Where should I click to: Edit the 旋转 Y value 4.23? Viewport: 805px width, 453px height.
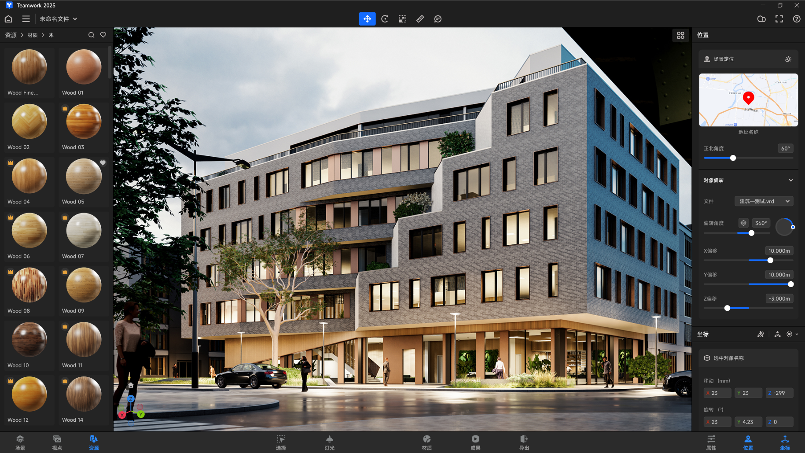click(x=748, y=422)
